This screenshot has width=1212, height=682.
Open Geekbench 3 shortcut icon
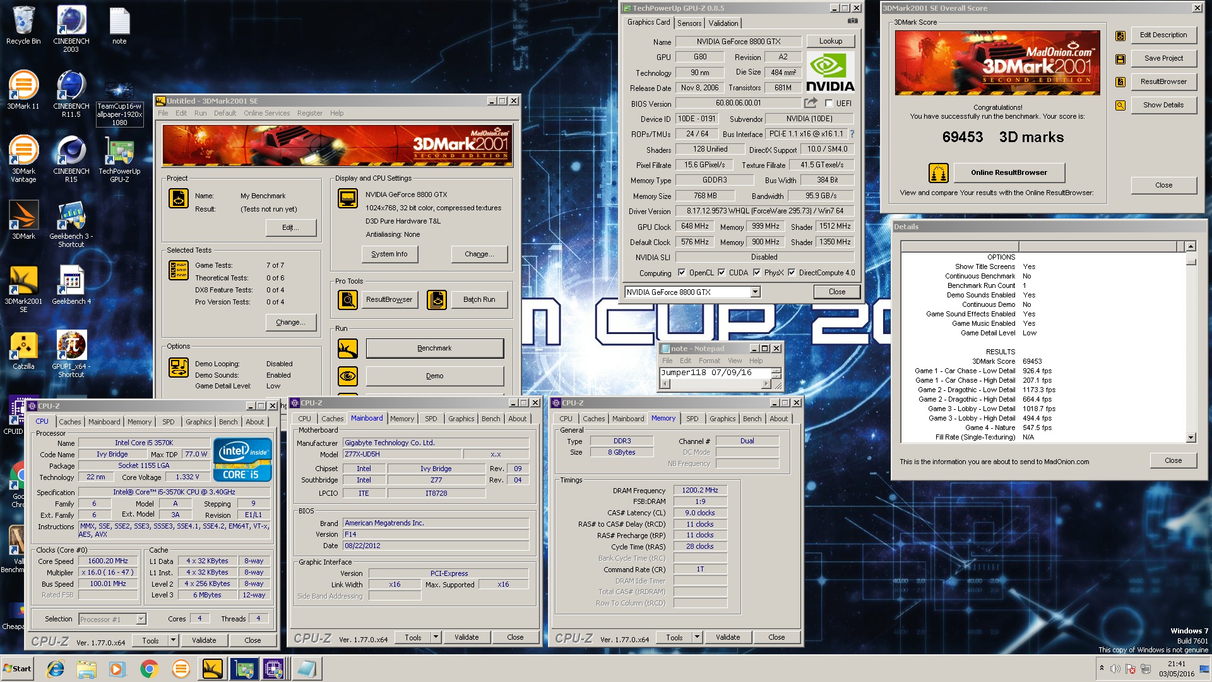pos(71,224)
